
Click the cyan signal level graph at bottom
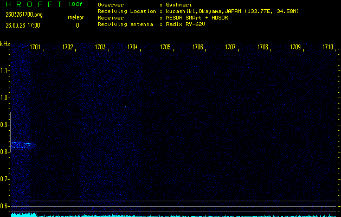[173, 215]
